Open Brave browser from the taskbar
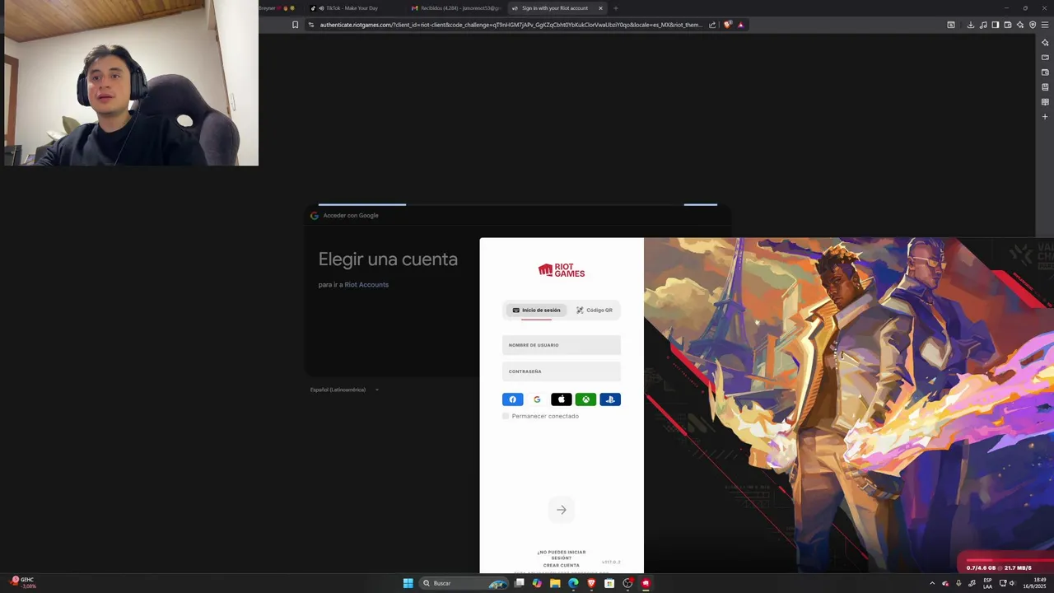 [591, 583]
